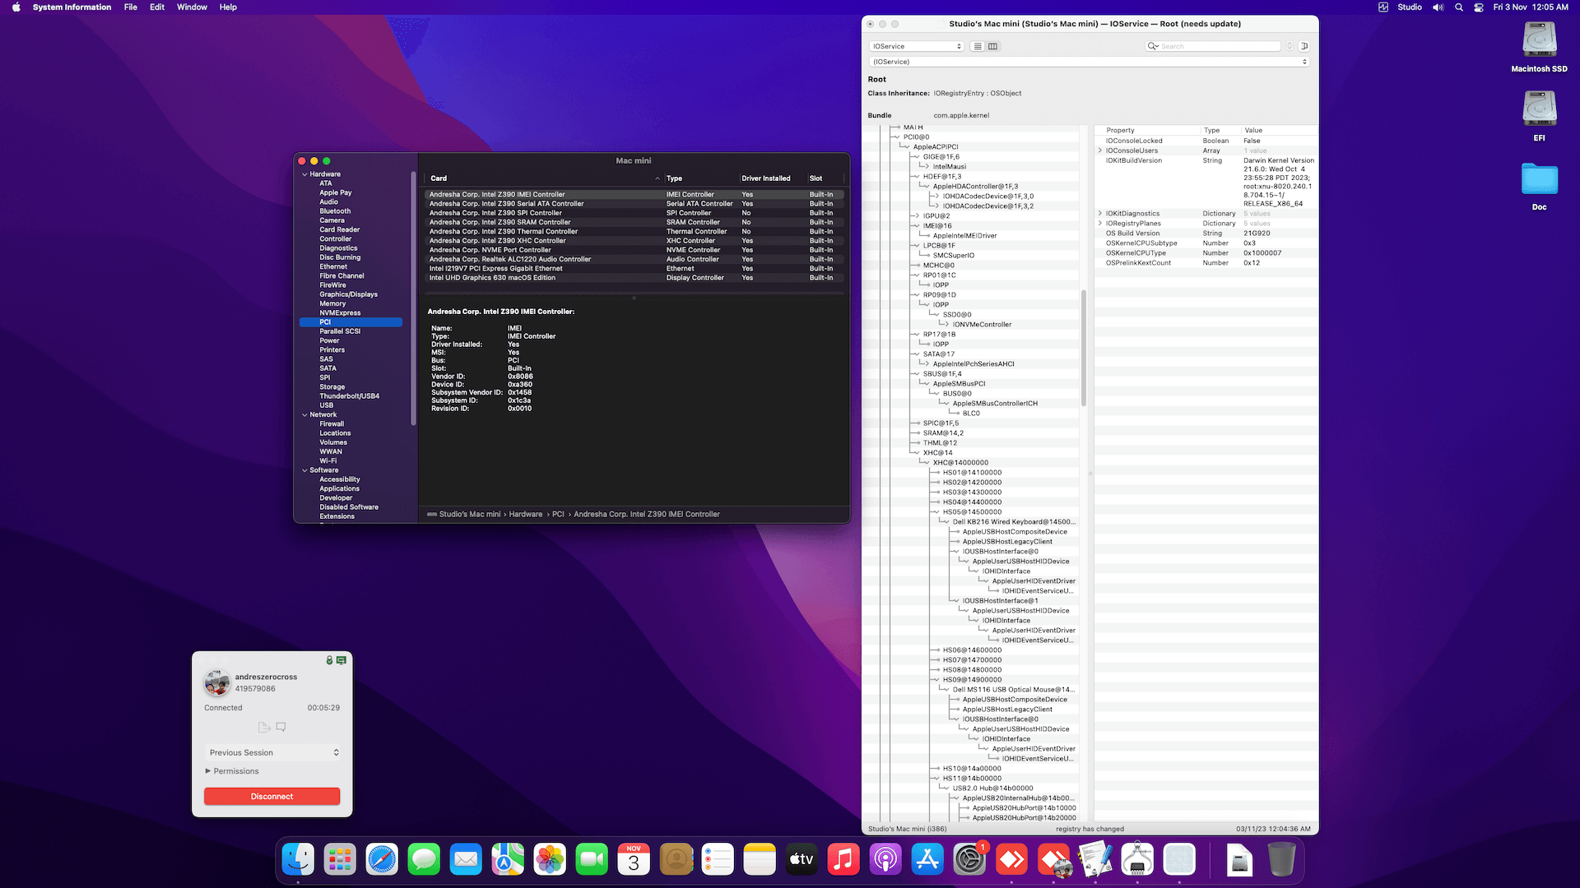Expand the IOKitDiagnostics property row
1580x888 pixels.
[1100, 214]
